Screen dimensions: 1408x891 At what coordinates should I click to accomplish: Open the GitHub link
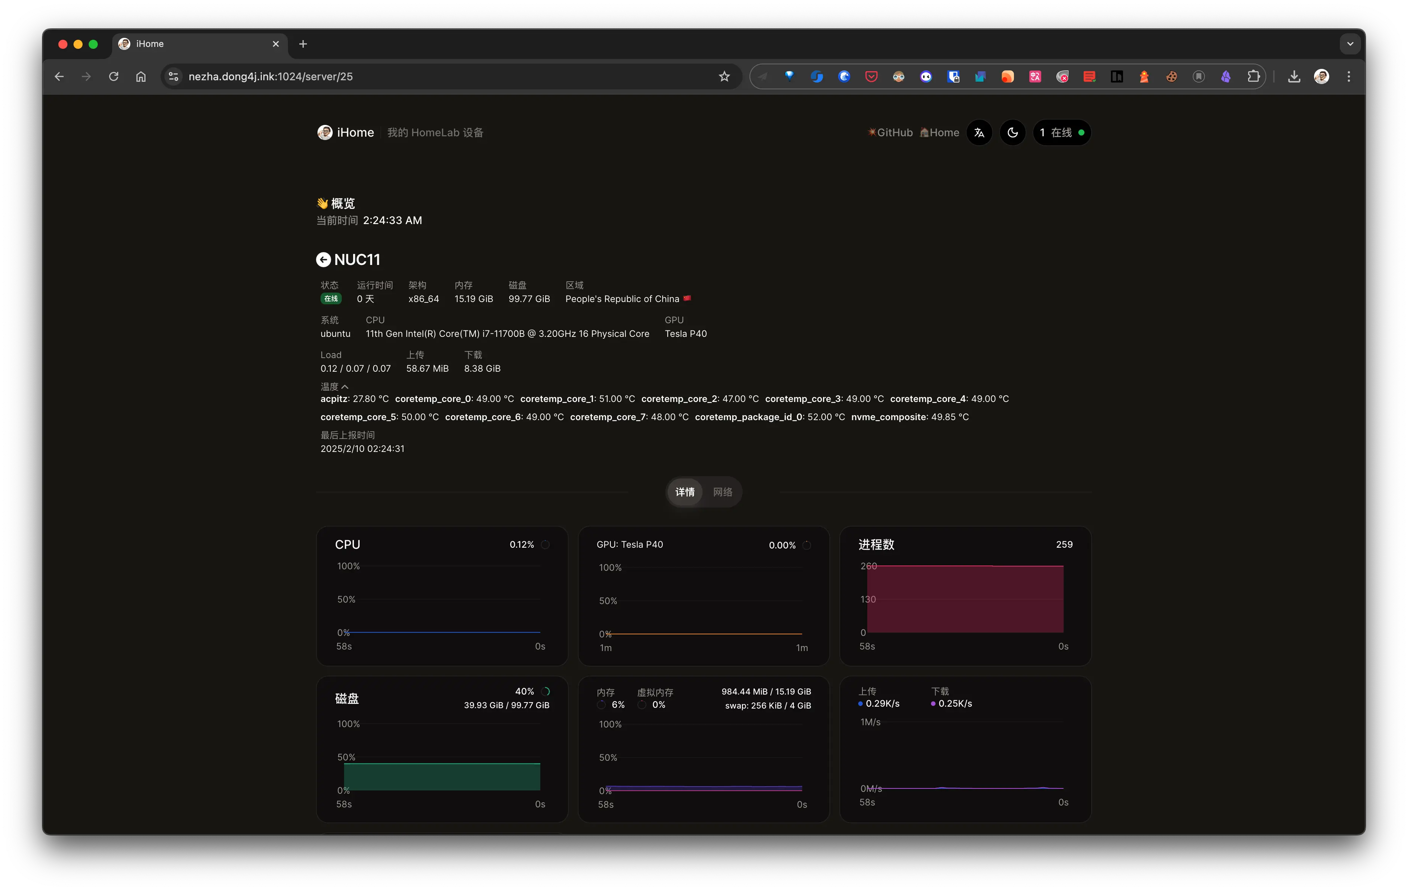(x=890, y=132)
